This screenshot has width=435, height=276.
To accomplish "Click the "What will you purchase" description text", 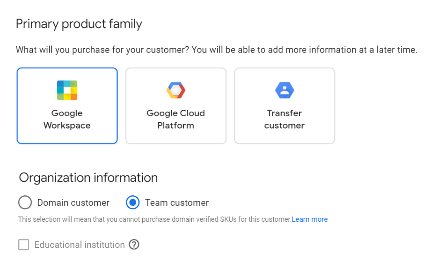I will [216, 50].
